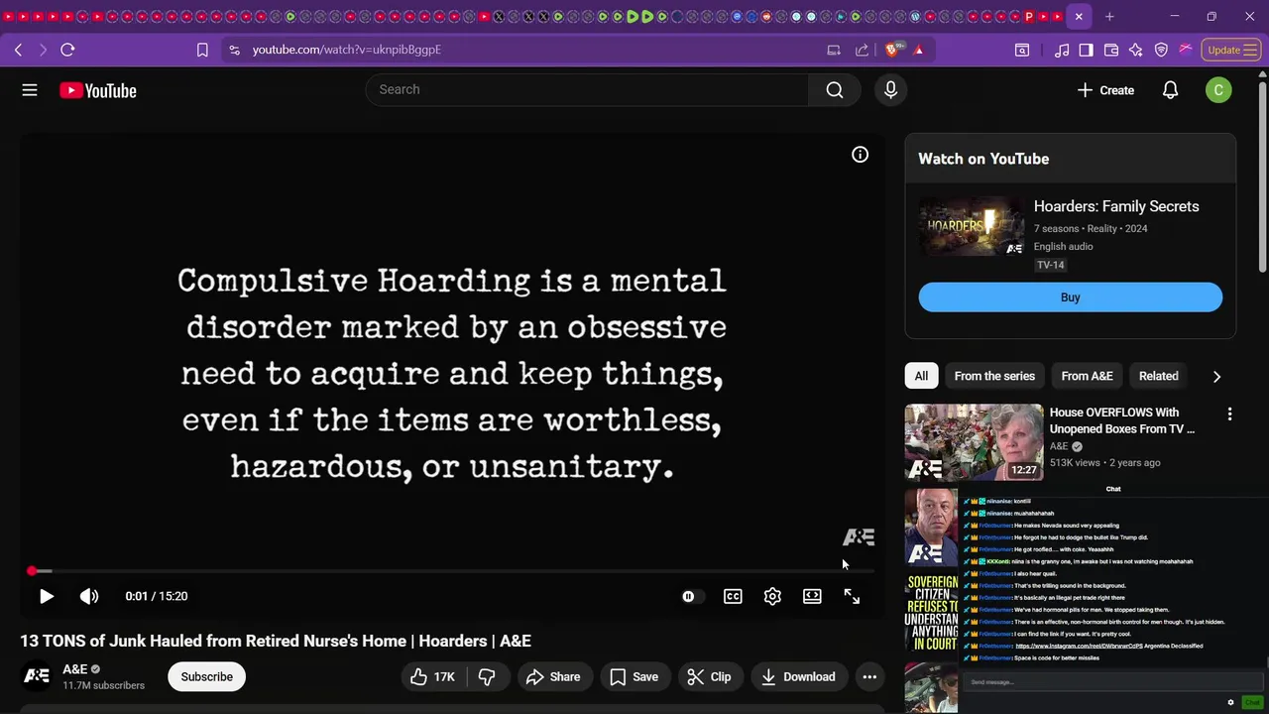Viewport: 1269px width, 714px height.
Task: Open the Create menu
Action: coord(1105,90)
